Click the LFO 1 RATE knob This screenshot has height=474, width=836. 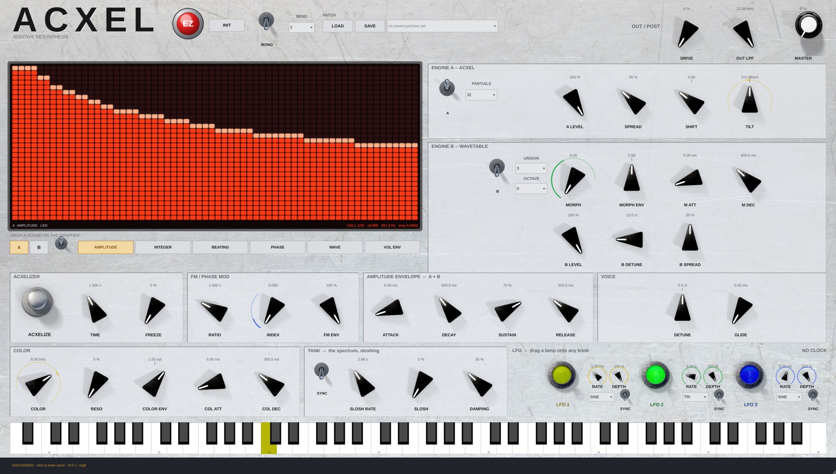(597, 376)
